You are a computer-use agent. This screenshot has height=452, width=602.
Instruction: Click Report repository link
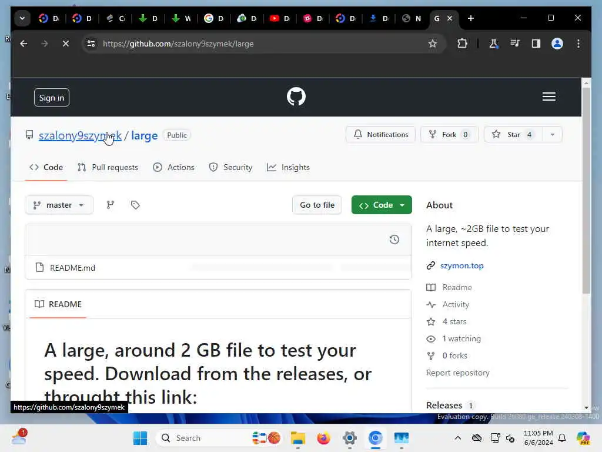tap(457, 373)
